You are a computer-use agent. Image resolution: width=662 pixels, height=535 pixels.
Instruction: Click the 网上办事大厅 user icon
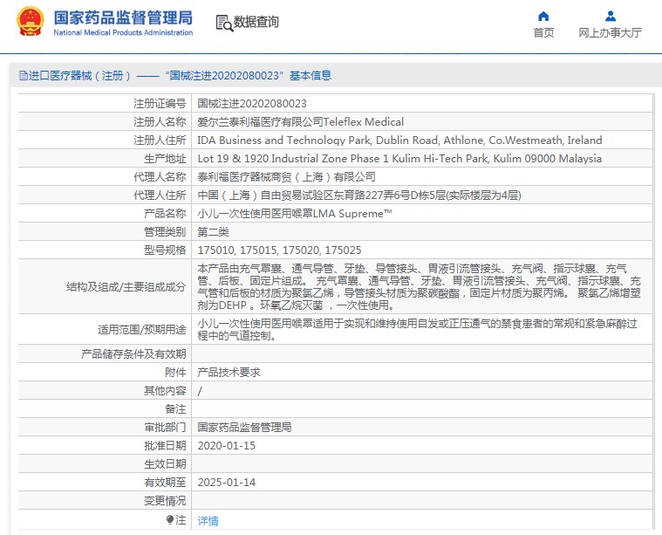(x=610, y=16)
